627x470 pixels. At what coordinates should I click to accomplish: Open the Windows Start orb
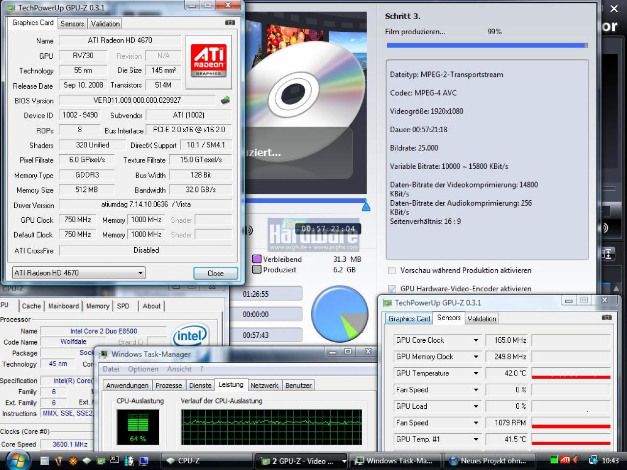point(18,461)
